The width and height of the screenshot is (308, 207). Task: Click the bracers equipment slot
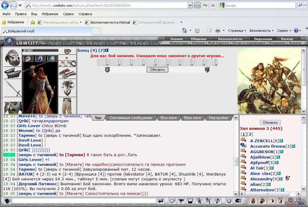point(13,73)
